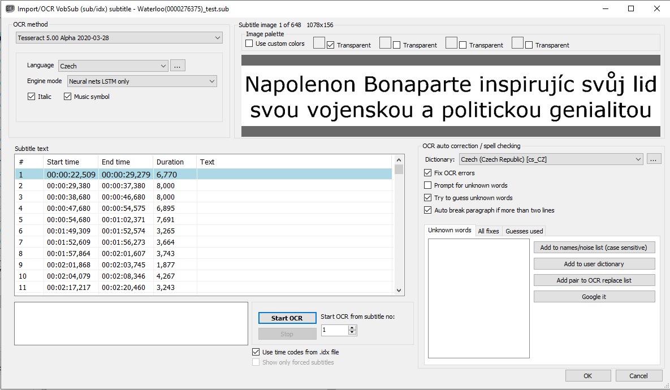Click the third palette color swatch

coord(452,43)
